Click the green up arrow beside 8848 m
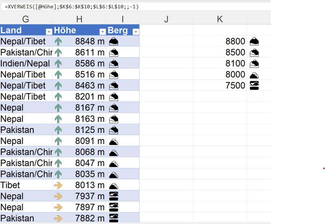The width and height of the screenshot is (325, 224). 58,41
